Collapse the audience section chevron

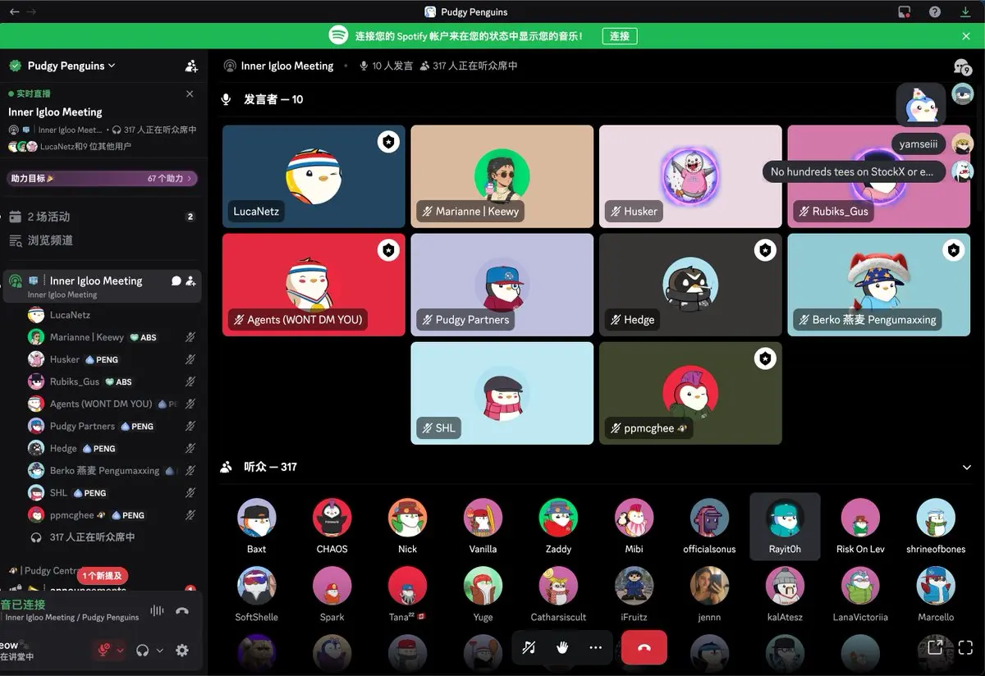tap(966, 467)
